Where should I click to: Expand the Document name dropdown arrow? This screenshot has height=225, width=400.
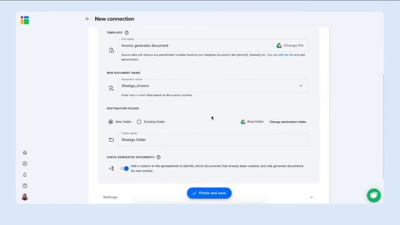pos(301,86)
